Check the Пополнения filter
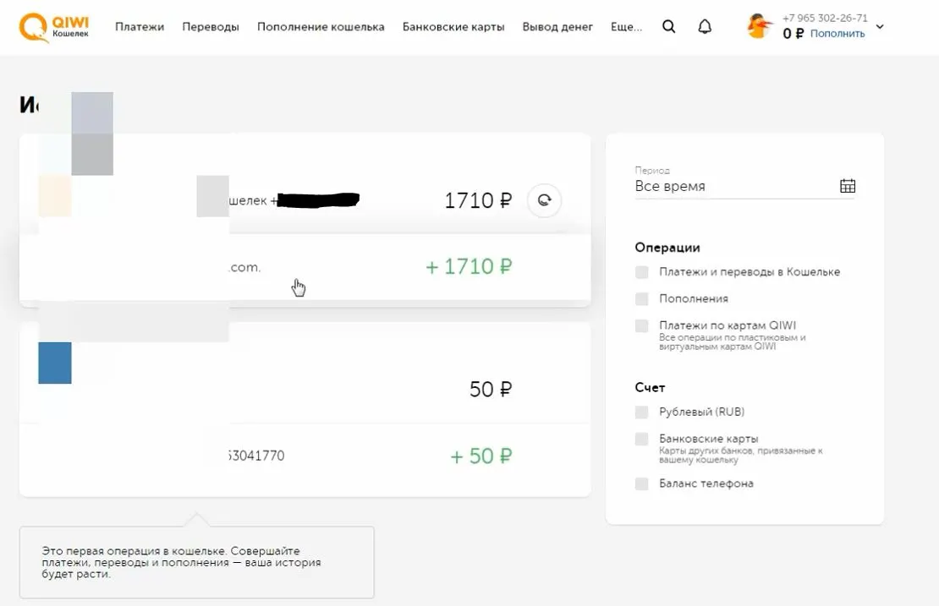Screen dimensions: 939x606 pos(642,298)
